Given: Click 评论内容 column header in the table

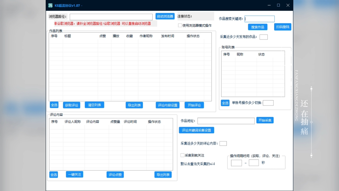Looking at the screenshot, I should [93, 122].
